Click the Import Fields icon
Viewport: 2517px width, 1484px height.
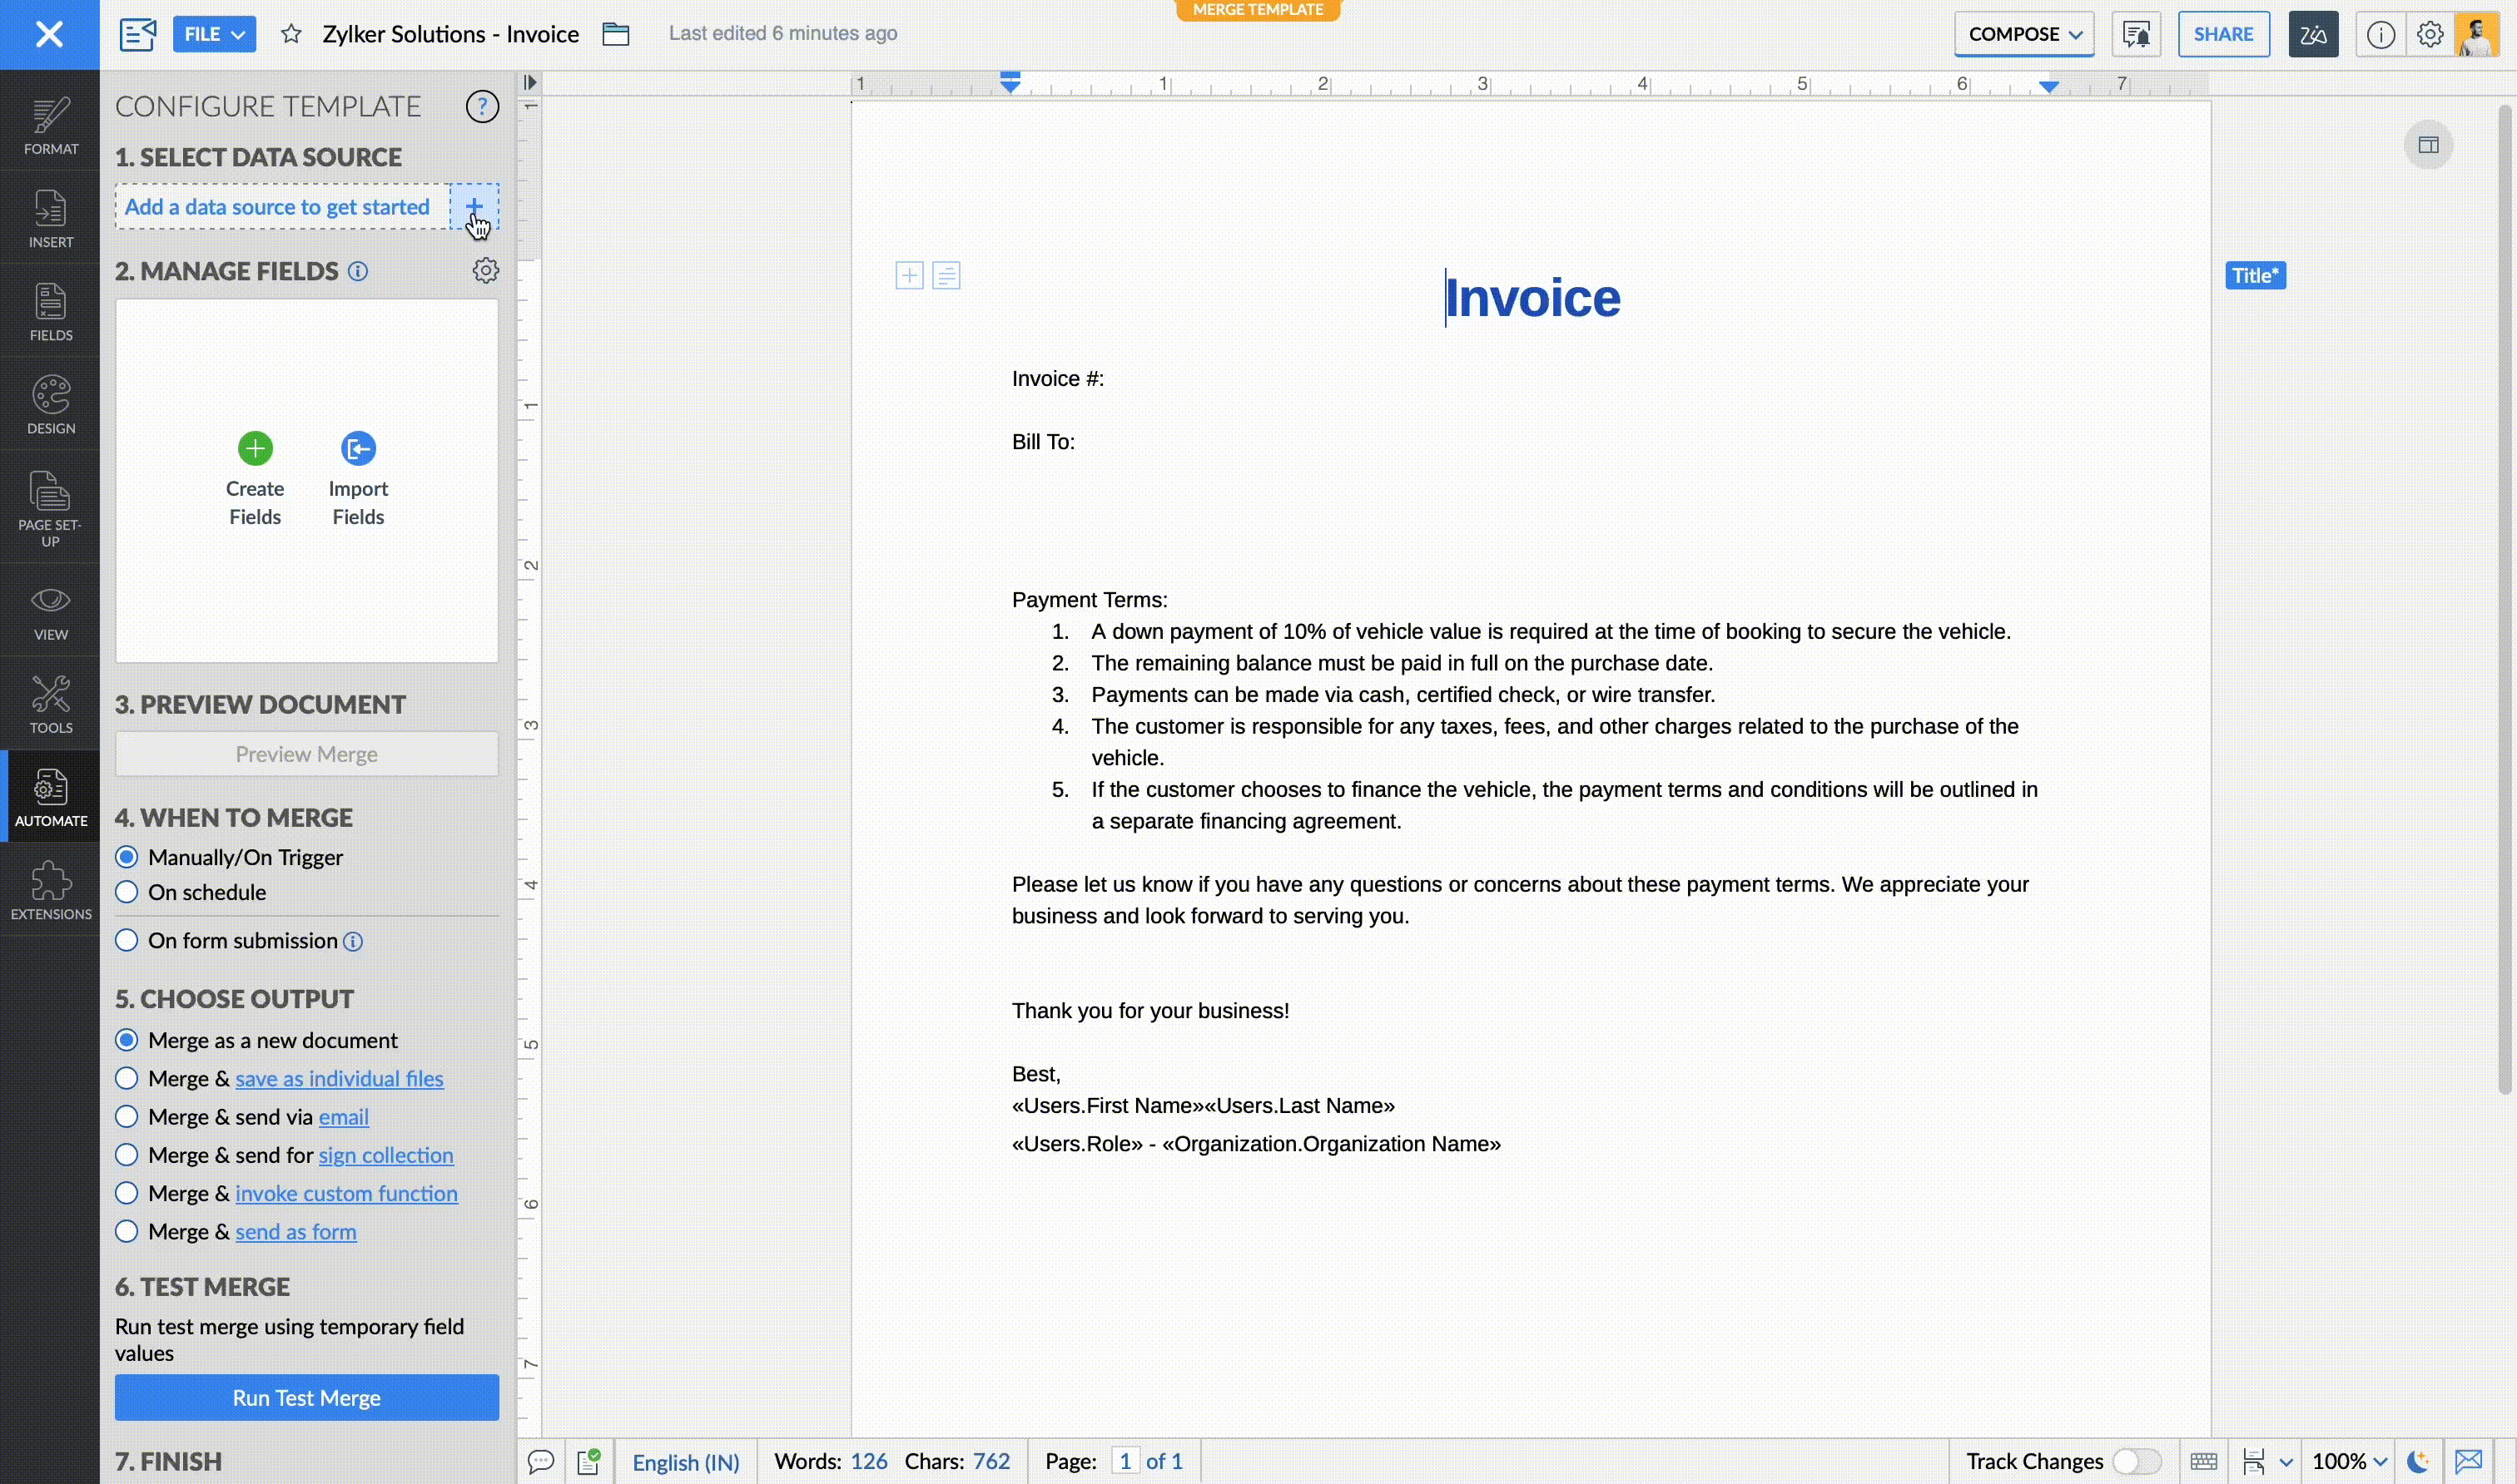(x=358, y=449)
